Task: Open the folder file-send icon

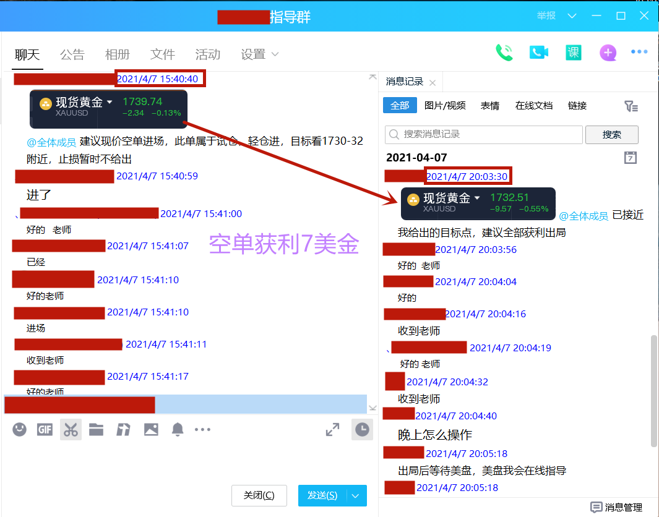Action: tap(97, 429)
